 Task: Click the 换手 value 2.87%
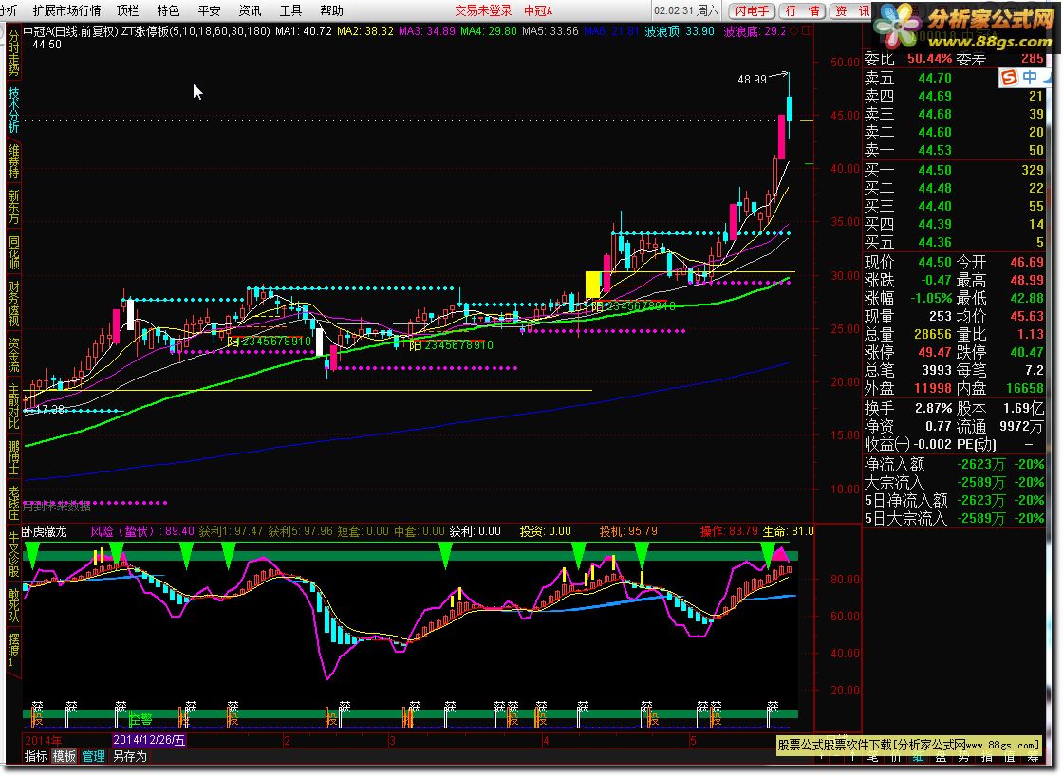click(x=934, y=408)
